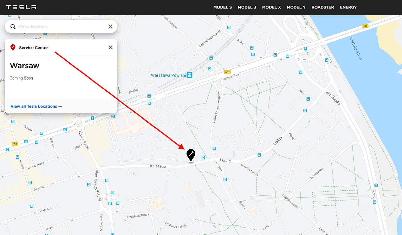
Task: Focus the Enter location search field
Action: (61, 27)
